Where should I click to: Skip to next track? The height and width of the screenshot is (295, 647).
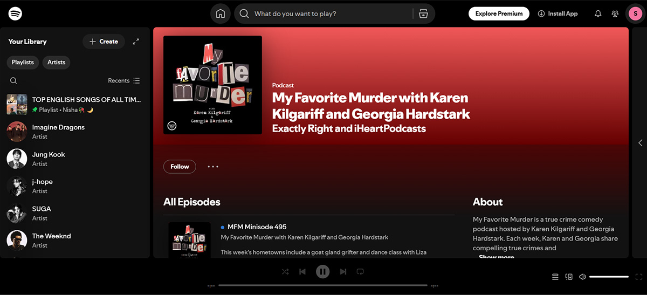point(343,271)
